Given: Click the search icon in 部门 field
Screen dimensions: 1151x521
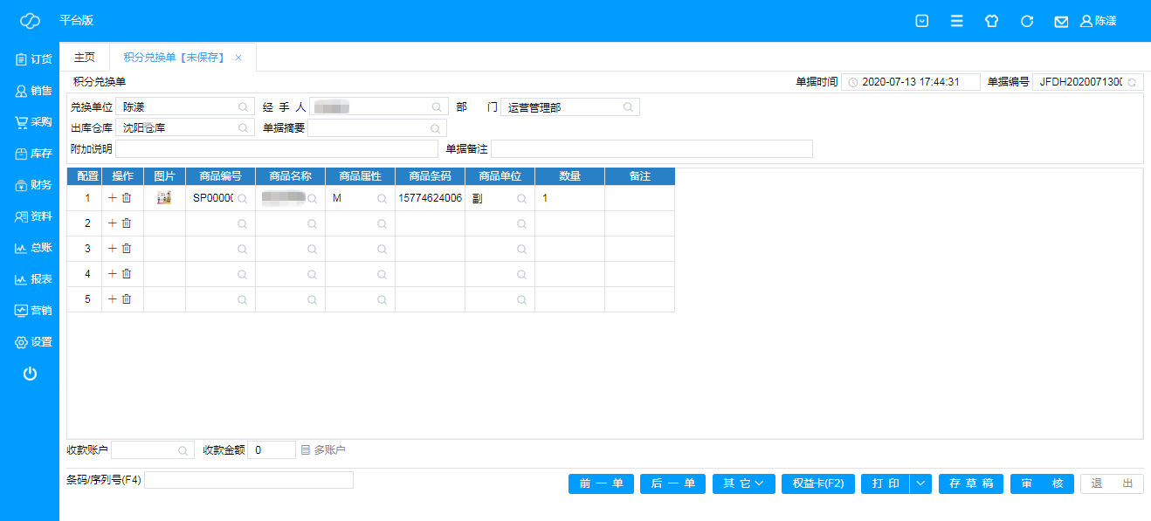Looking at the screenshot, I should click(628, 106).
